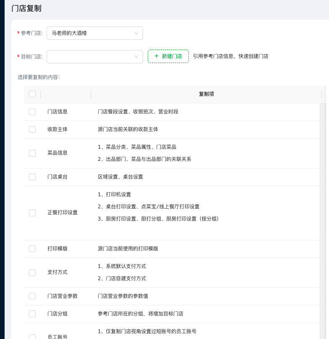Click text 区域设置、桌台设置
The width and height of the screenshot is (329, 339).
120,177
